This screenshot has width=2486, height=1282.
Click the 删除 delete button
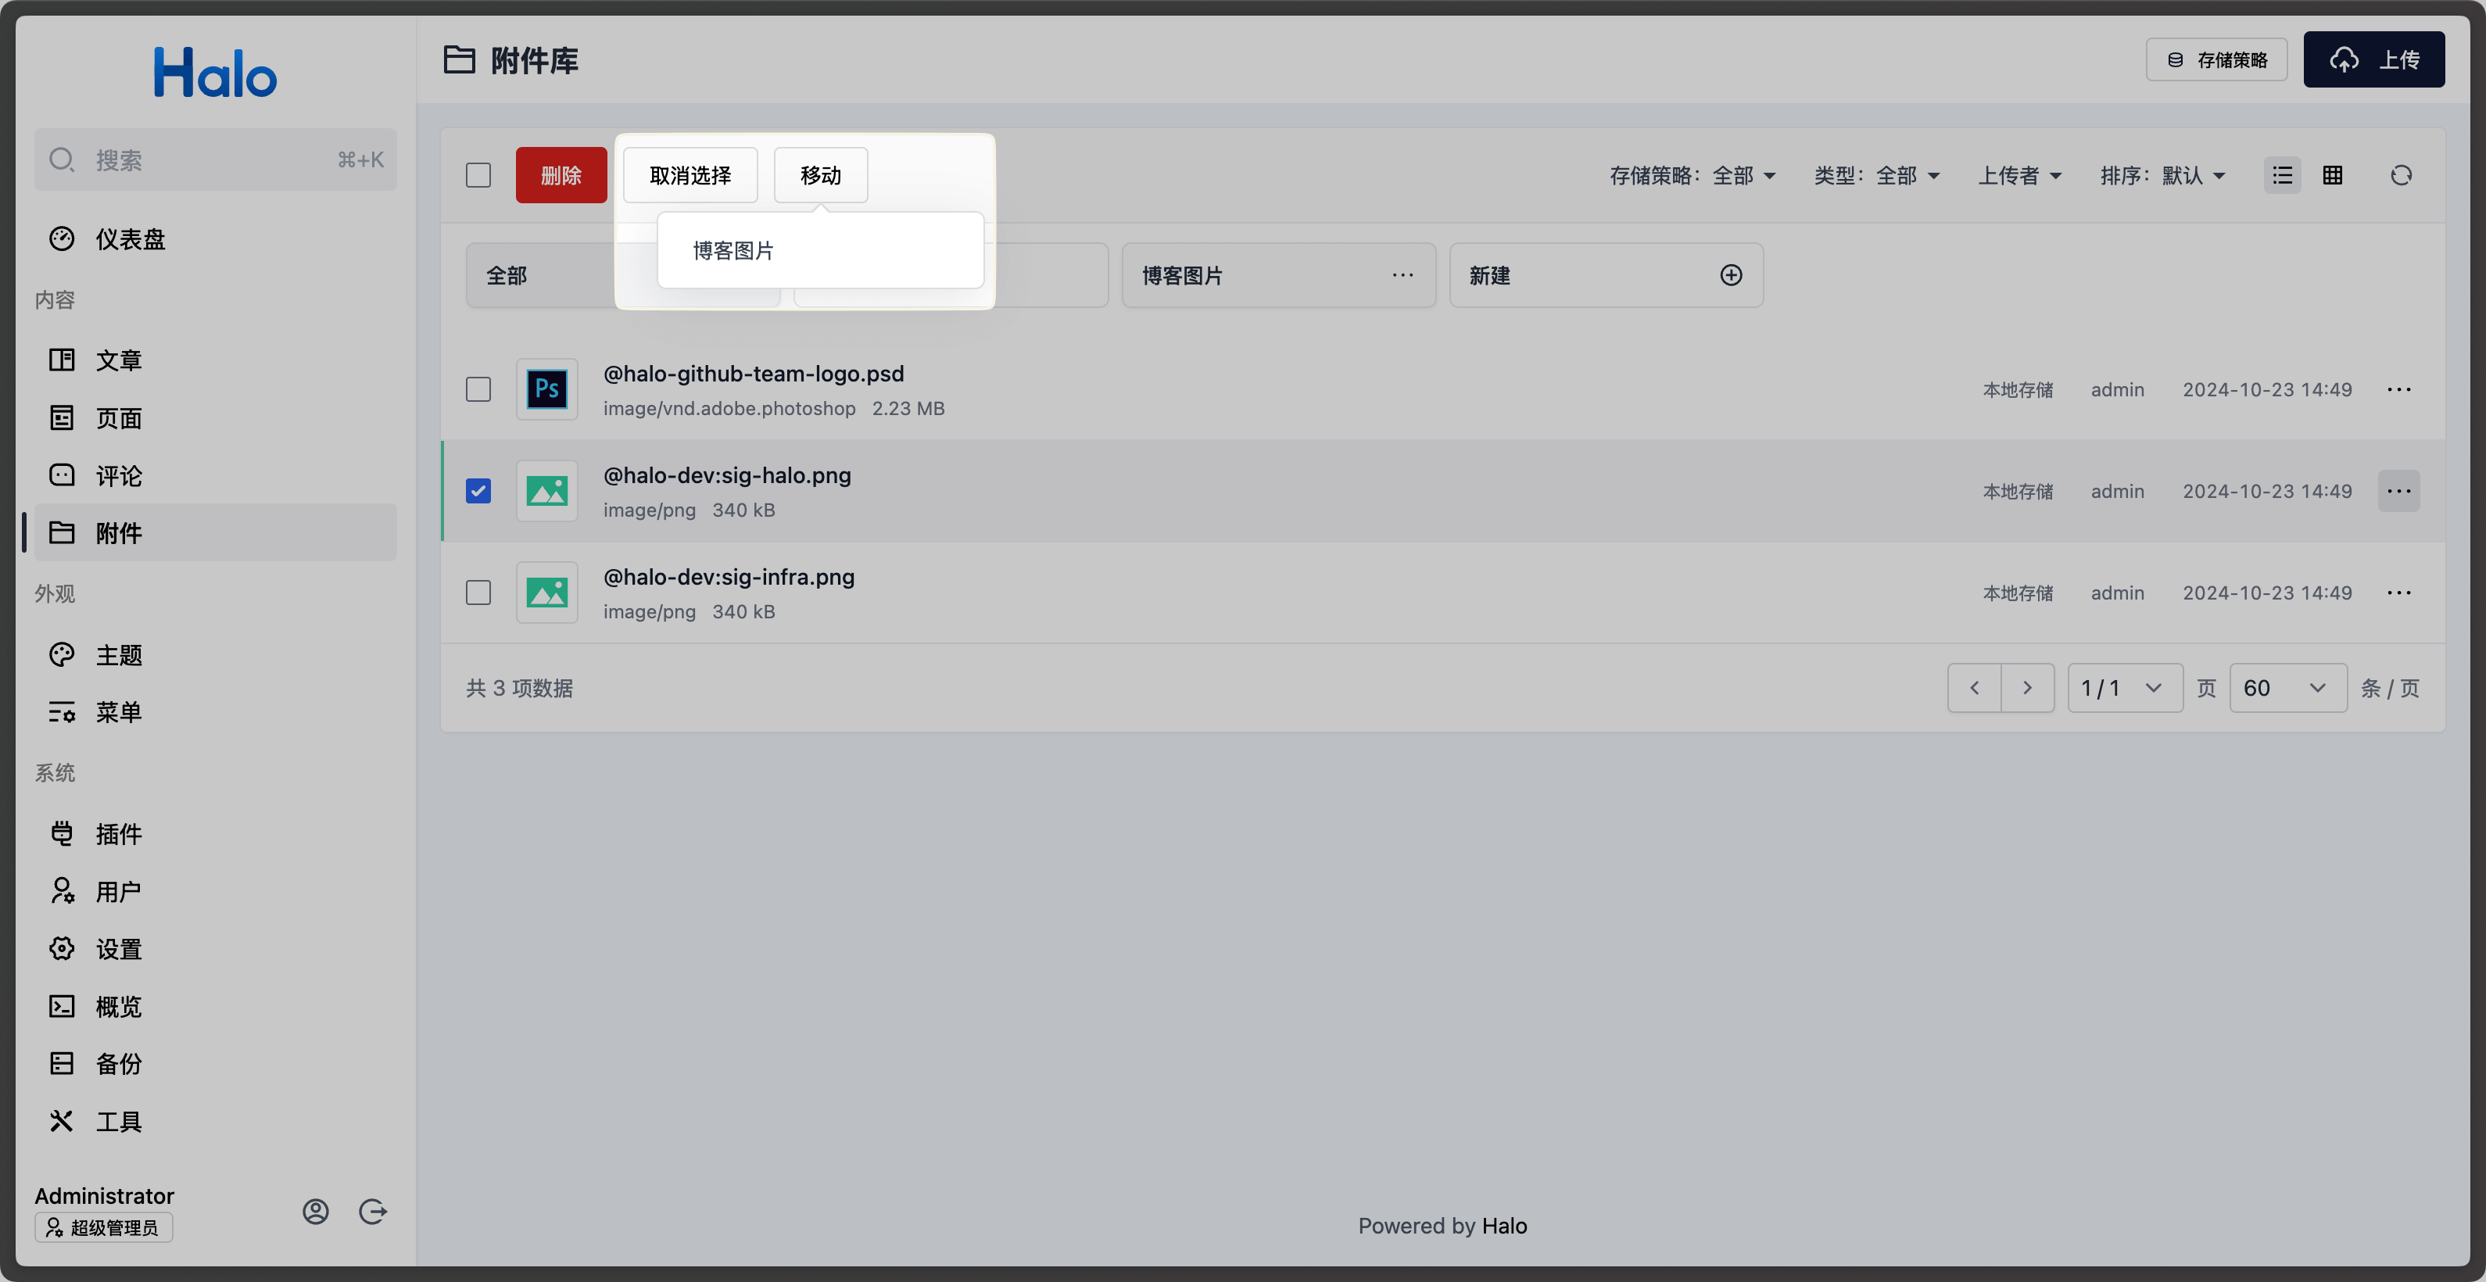coord(561,174)
